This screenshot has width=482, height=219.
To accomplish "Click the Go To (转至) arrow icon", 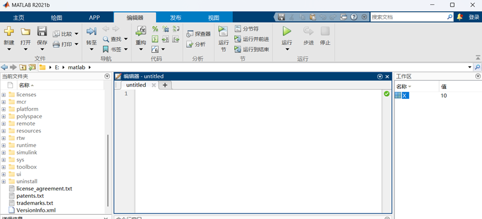I will click(91, 31).
